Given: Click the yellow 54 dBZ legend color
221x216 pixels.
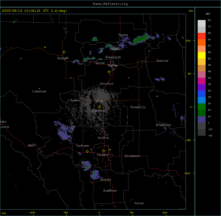Looking at the screenshot, I should (202, 55).
